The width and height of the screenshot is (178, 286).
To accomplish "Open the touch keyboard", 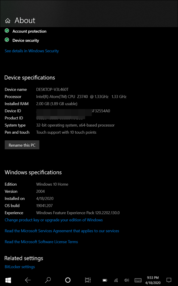I will (x=138, y=280).
